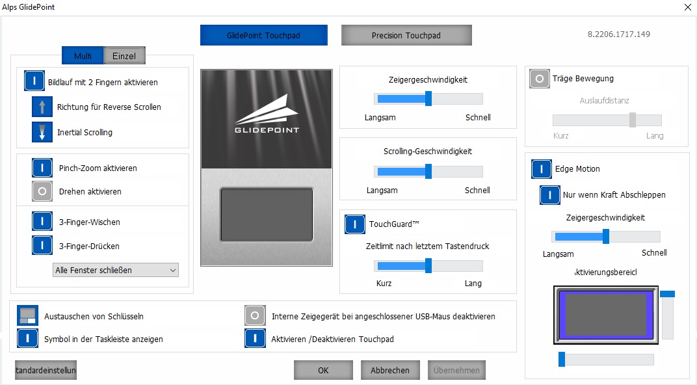Click the OK button
Image resolution: width=697 pixels, height=385 pixels.
323,370
